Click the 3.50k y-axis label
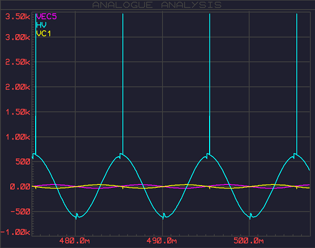Image resolution: width=315 pixels, height=248 pixels. pyautogui.click(x=18, y=16)
